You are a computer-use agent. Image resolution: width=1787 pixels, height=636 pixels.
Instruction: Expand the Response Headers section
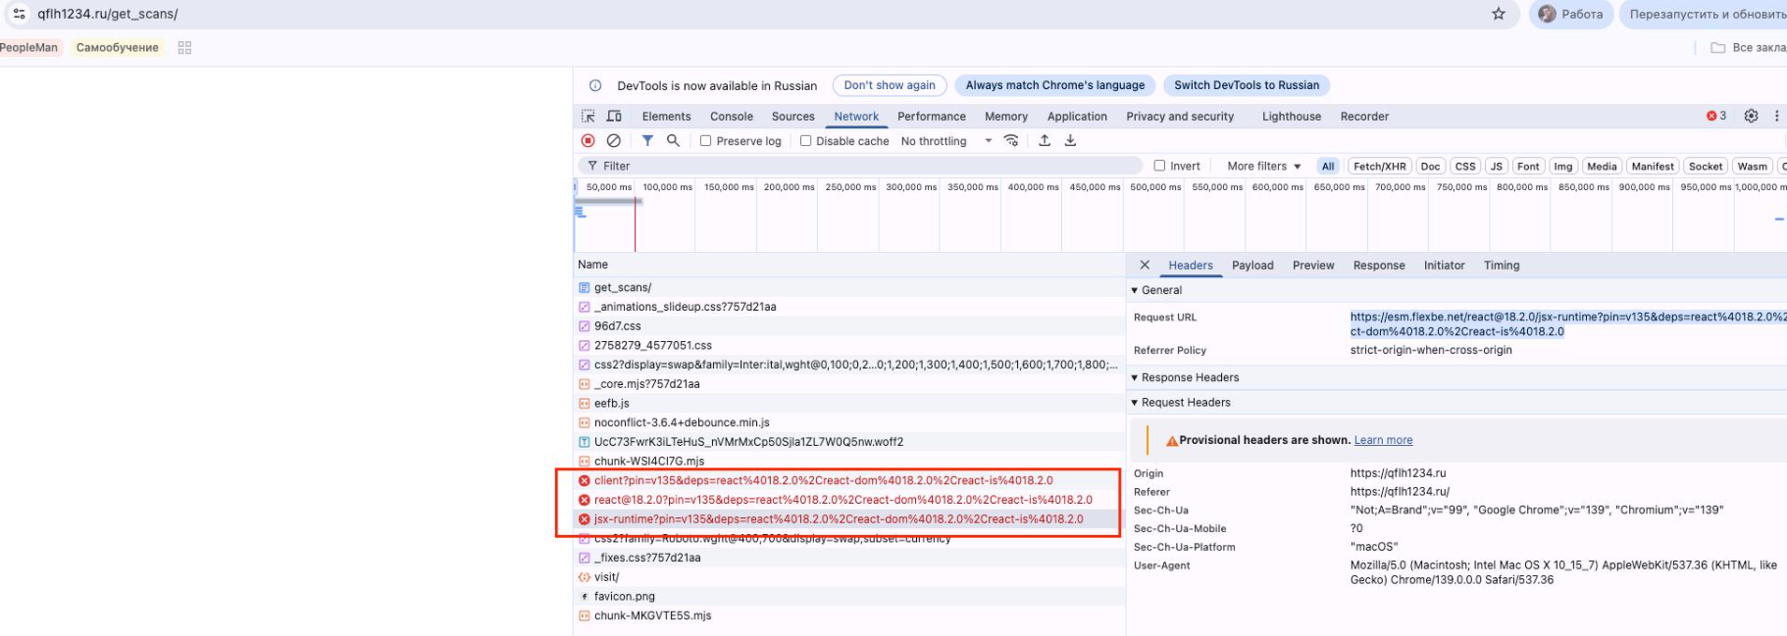tap(1189, 377)
